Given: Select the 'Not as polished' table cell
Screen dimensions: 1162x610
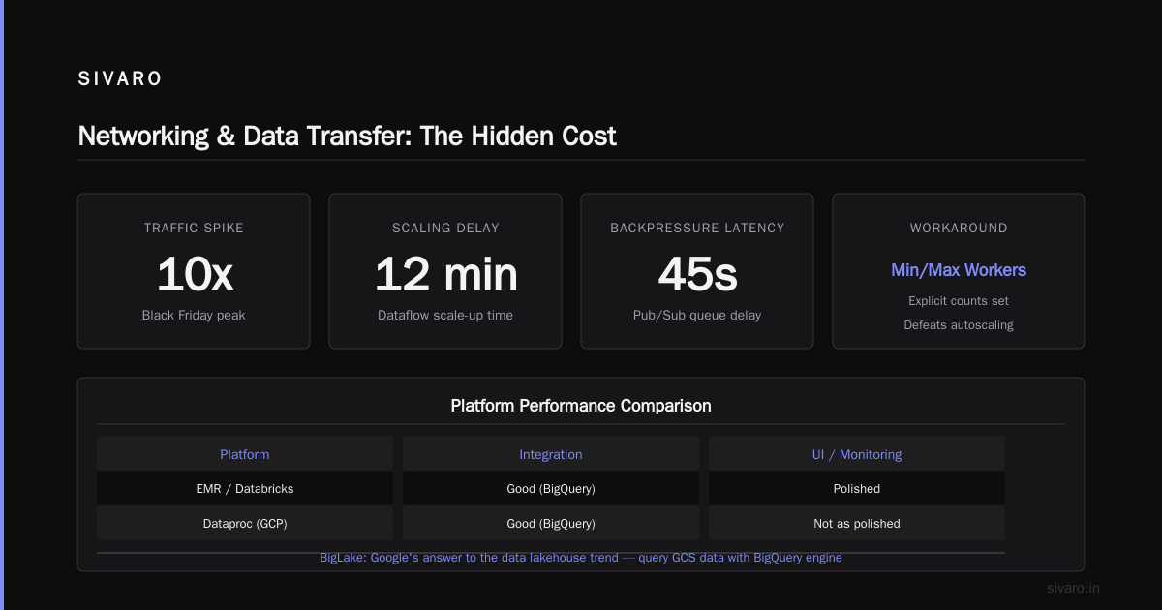Looking at the screenshot, I should pos(857,524).
